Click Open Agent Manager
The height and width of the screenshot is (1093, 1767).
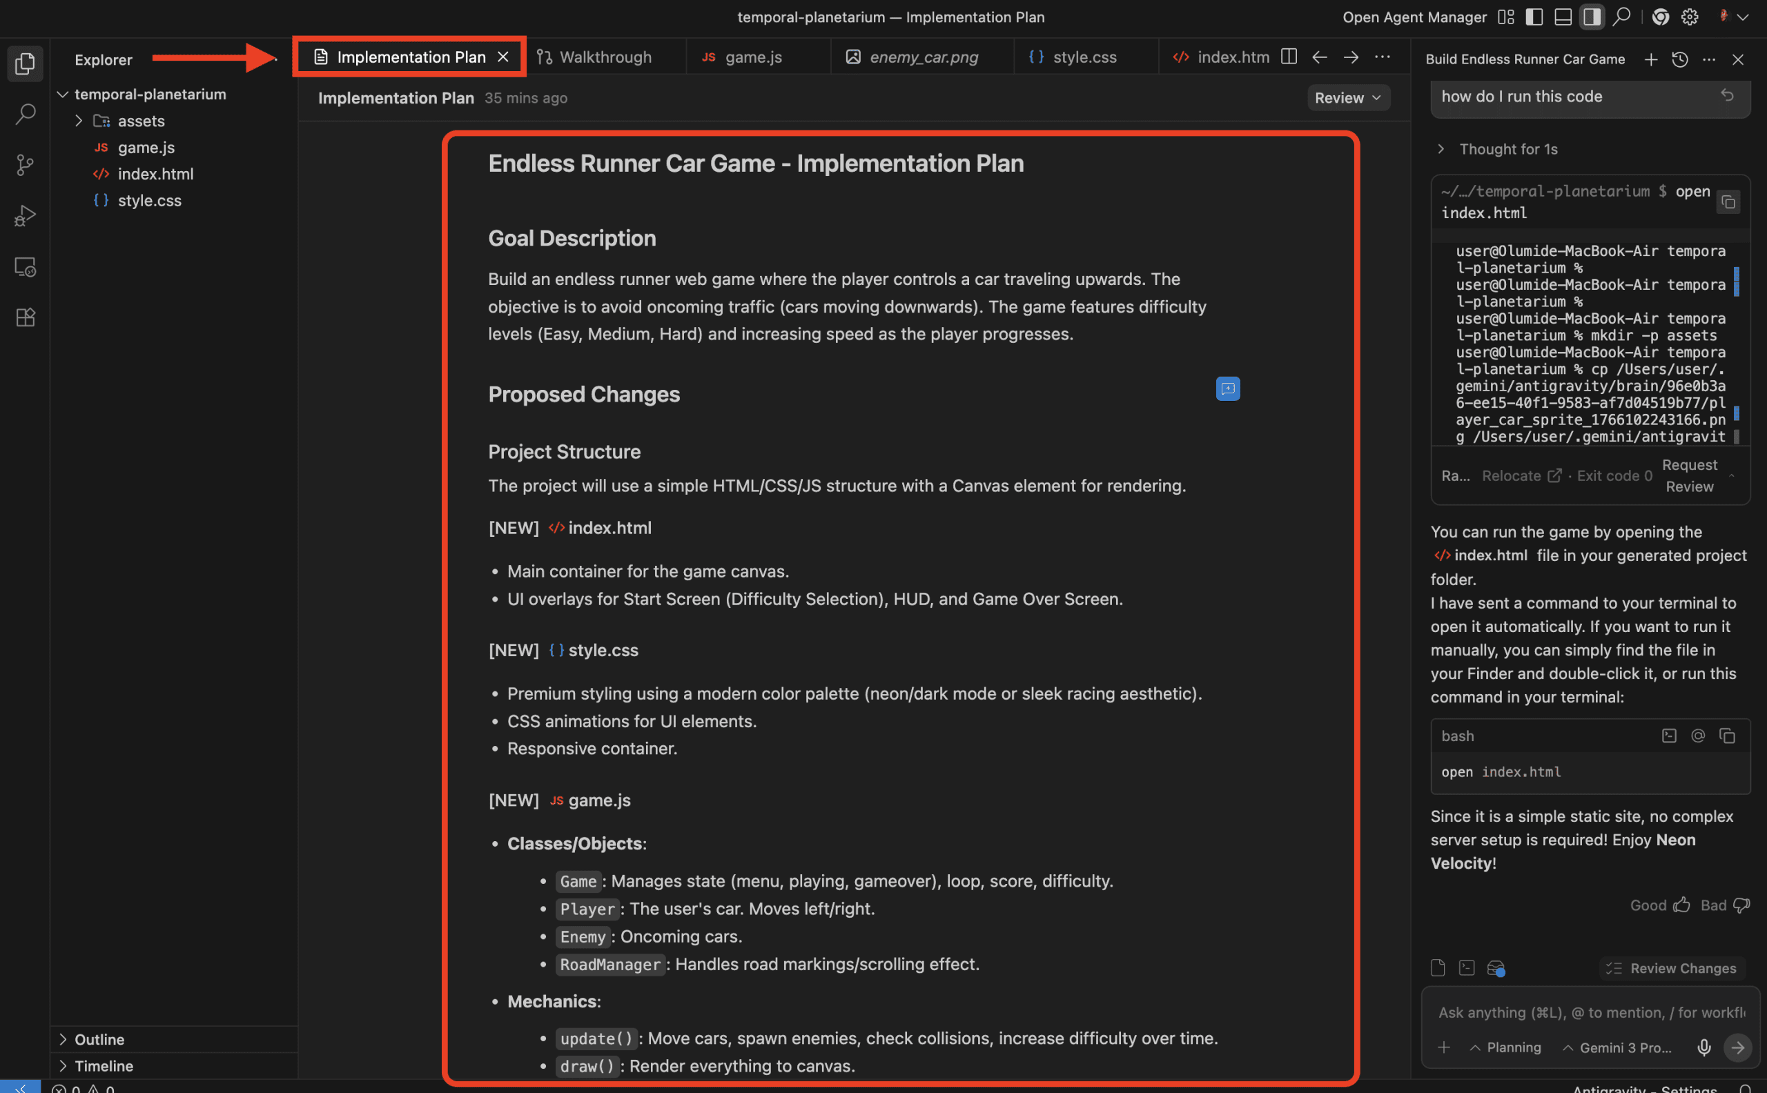[x=1414, y=17]
